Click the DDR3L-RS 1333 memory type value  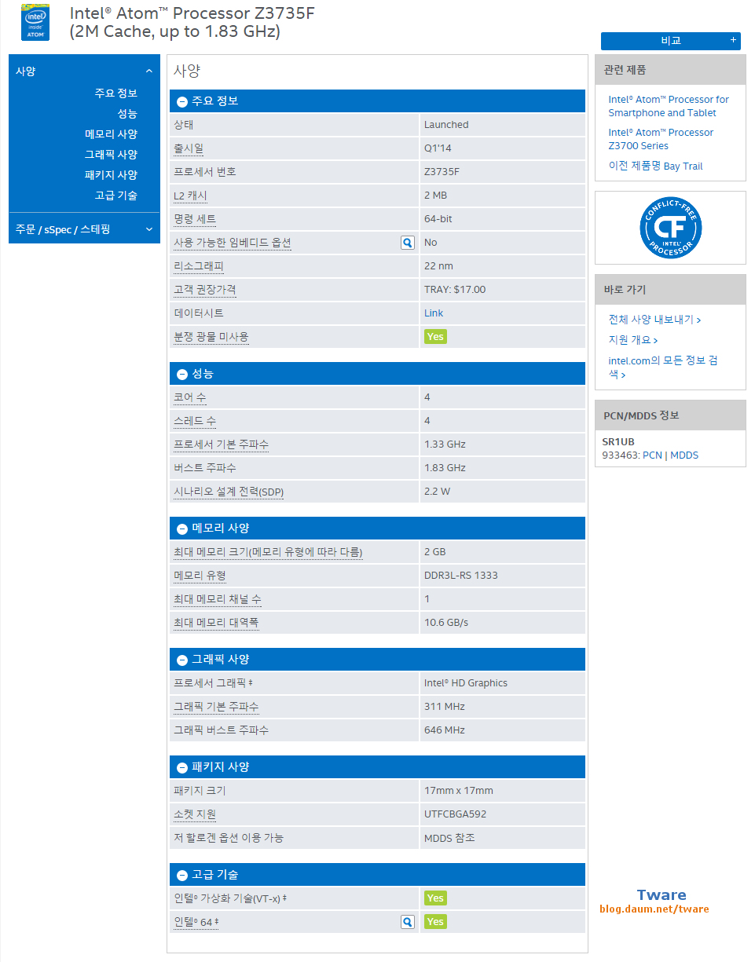(x=461, y=576)
